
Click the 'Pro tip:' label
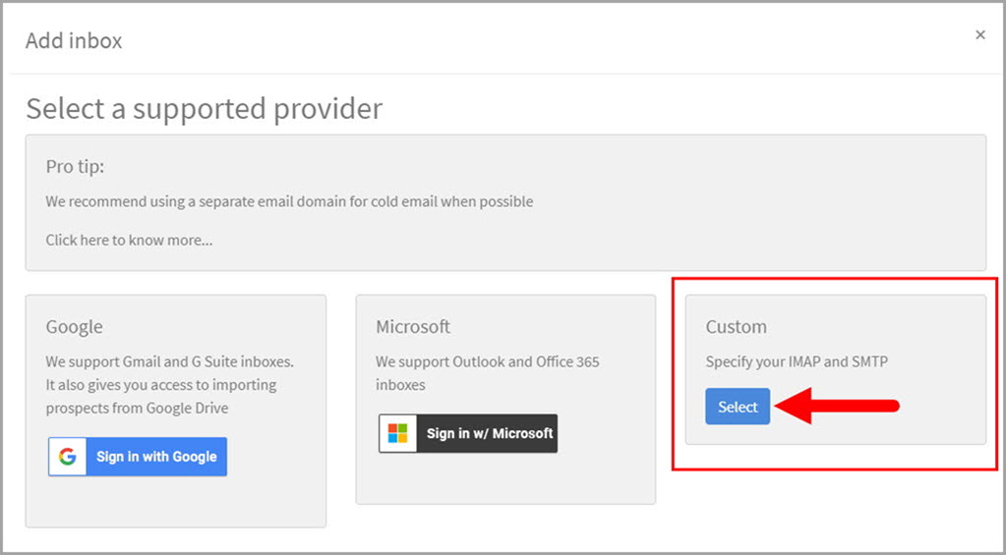[x=74, y=166]
